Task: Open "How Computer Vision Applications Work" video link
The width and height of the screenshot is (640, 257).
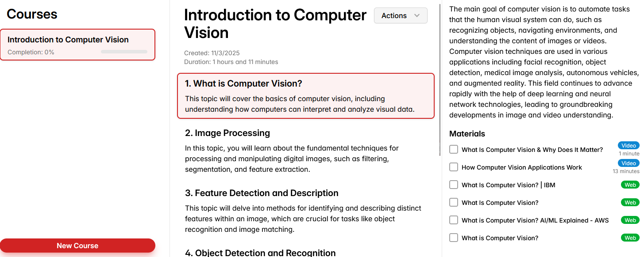Action: tap(521, 167)
